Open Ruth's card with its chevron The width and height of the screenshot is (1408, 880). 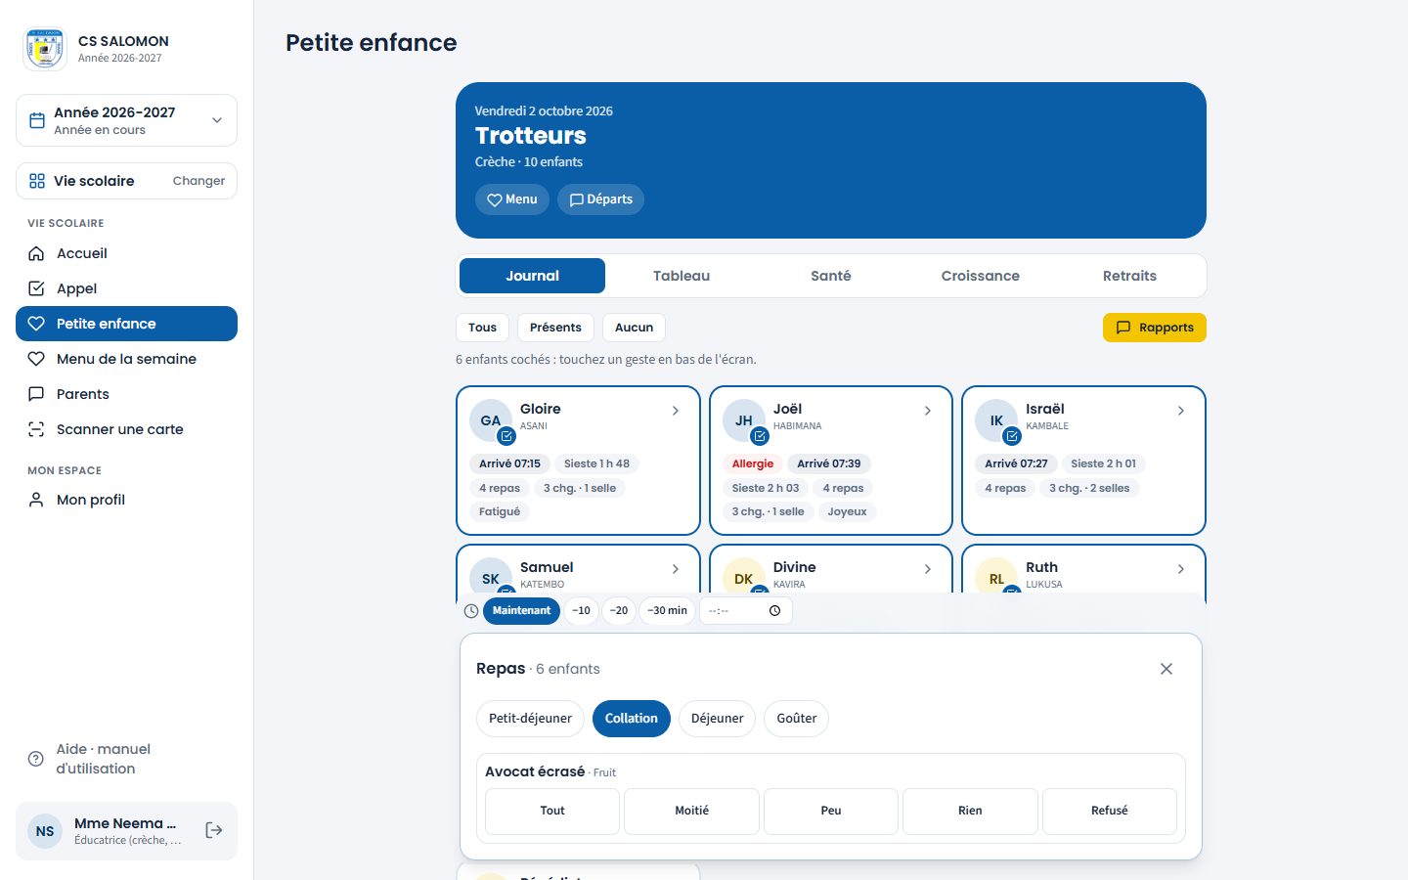click(1181, 569)
